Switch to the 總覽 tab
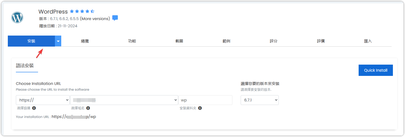 click(x=85, y=41)
